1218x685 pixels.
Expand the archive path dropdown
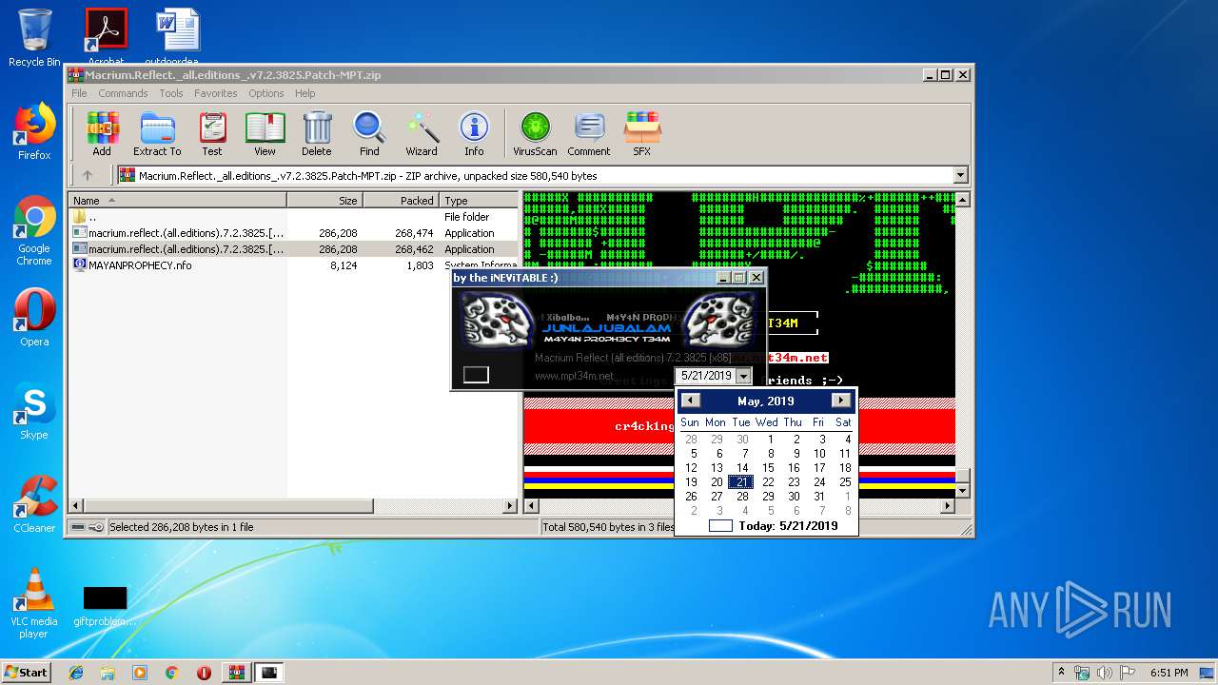[x=960, y=175]
